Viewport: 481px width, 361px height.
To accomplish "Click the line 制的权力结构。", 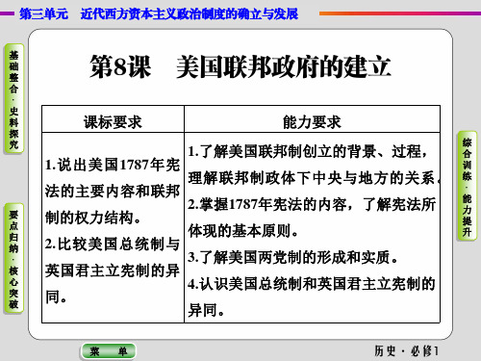I will (x=93, y=218).
